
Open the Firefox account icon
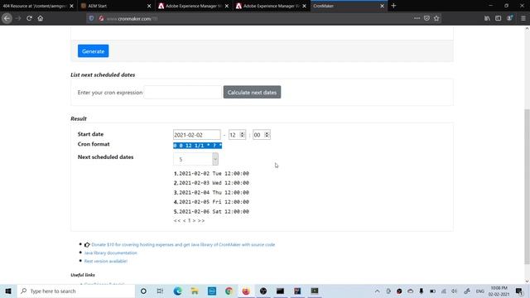[x=509, y=18]
